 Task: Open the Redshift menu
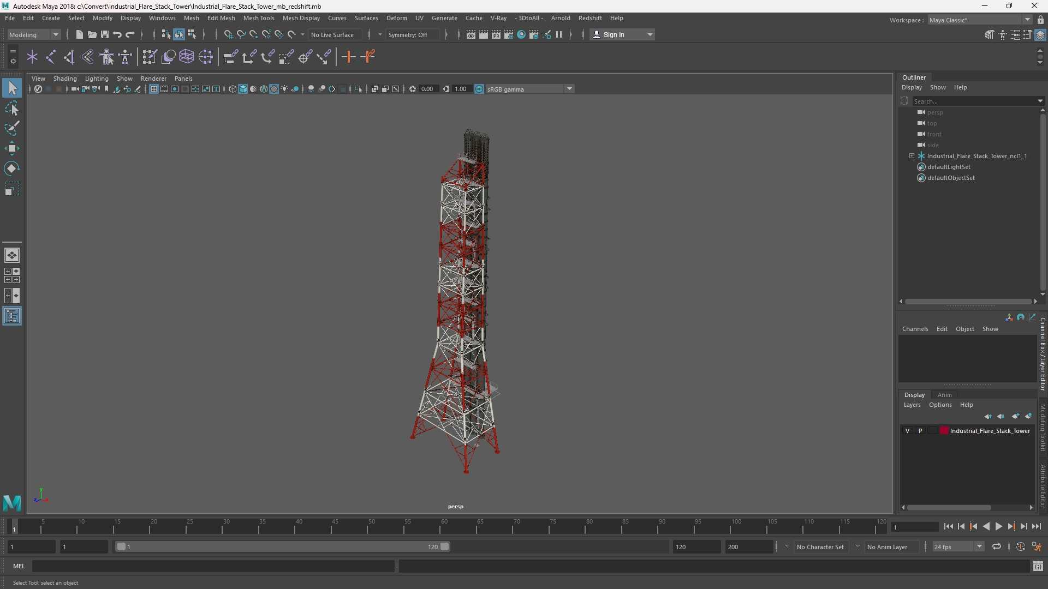tap(590, 18)
